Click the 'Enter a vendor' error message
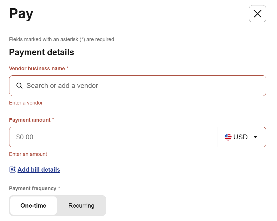 point(26,103)
